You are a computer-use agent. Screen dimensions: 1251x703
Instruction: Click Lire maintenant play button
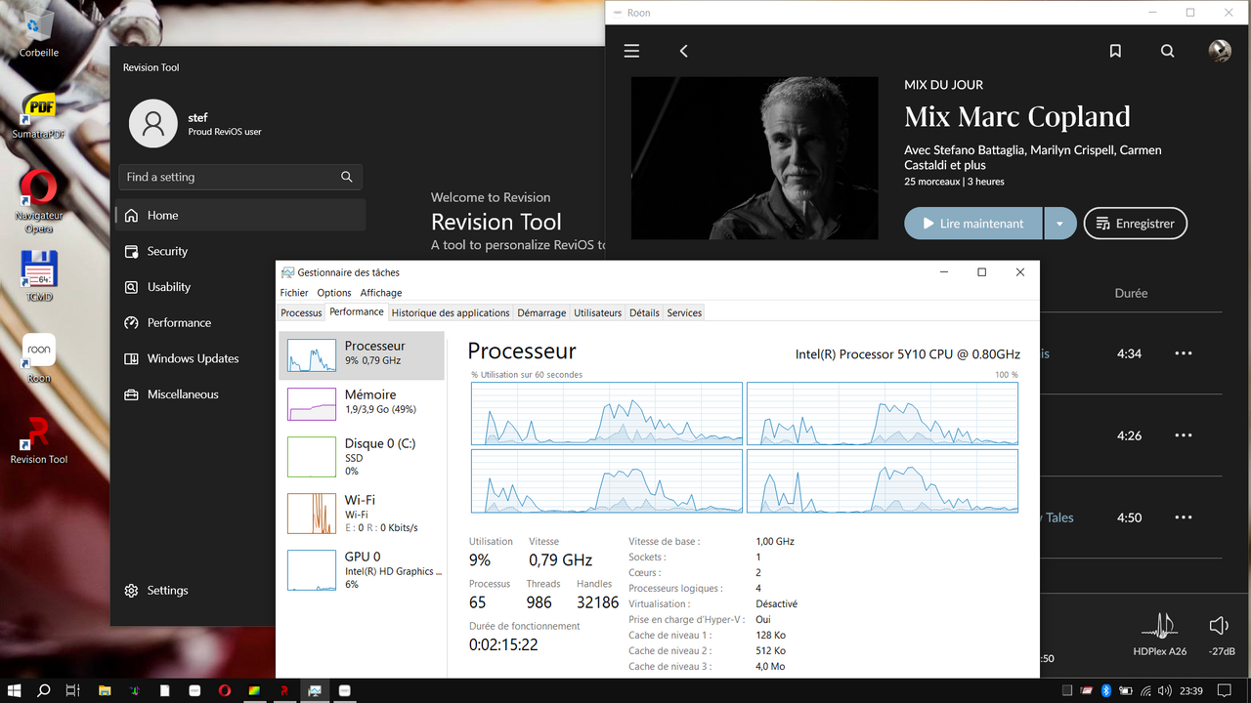click(973, 224)
